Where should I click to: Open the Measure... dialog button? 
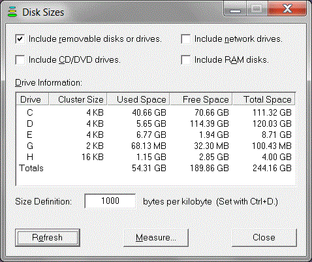click(156, 237)
